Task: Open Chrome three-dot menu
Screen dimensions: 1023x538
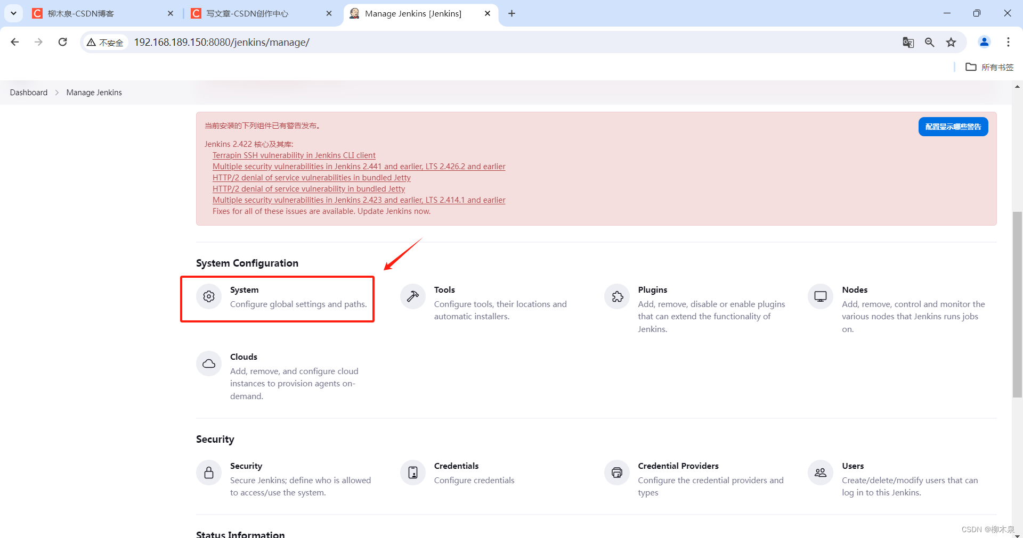Action: [1008, 42]
